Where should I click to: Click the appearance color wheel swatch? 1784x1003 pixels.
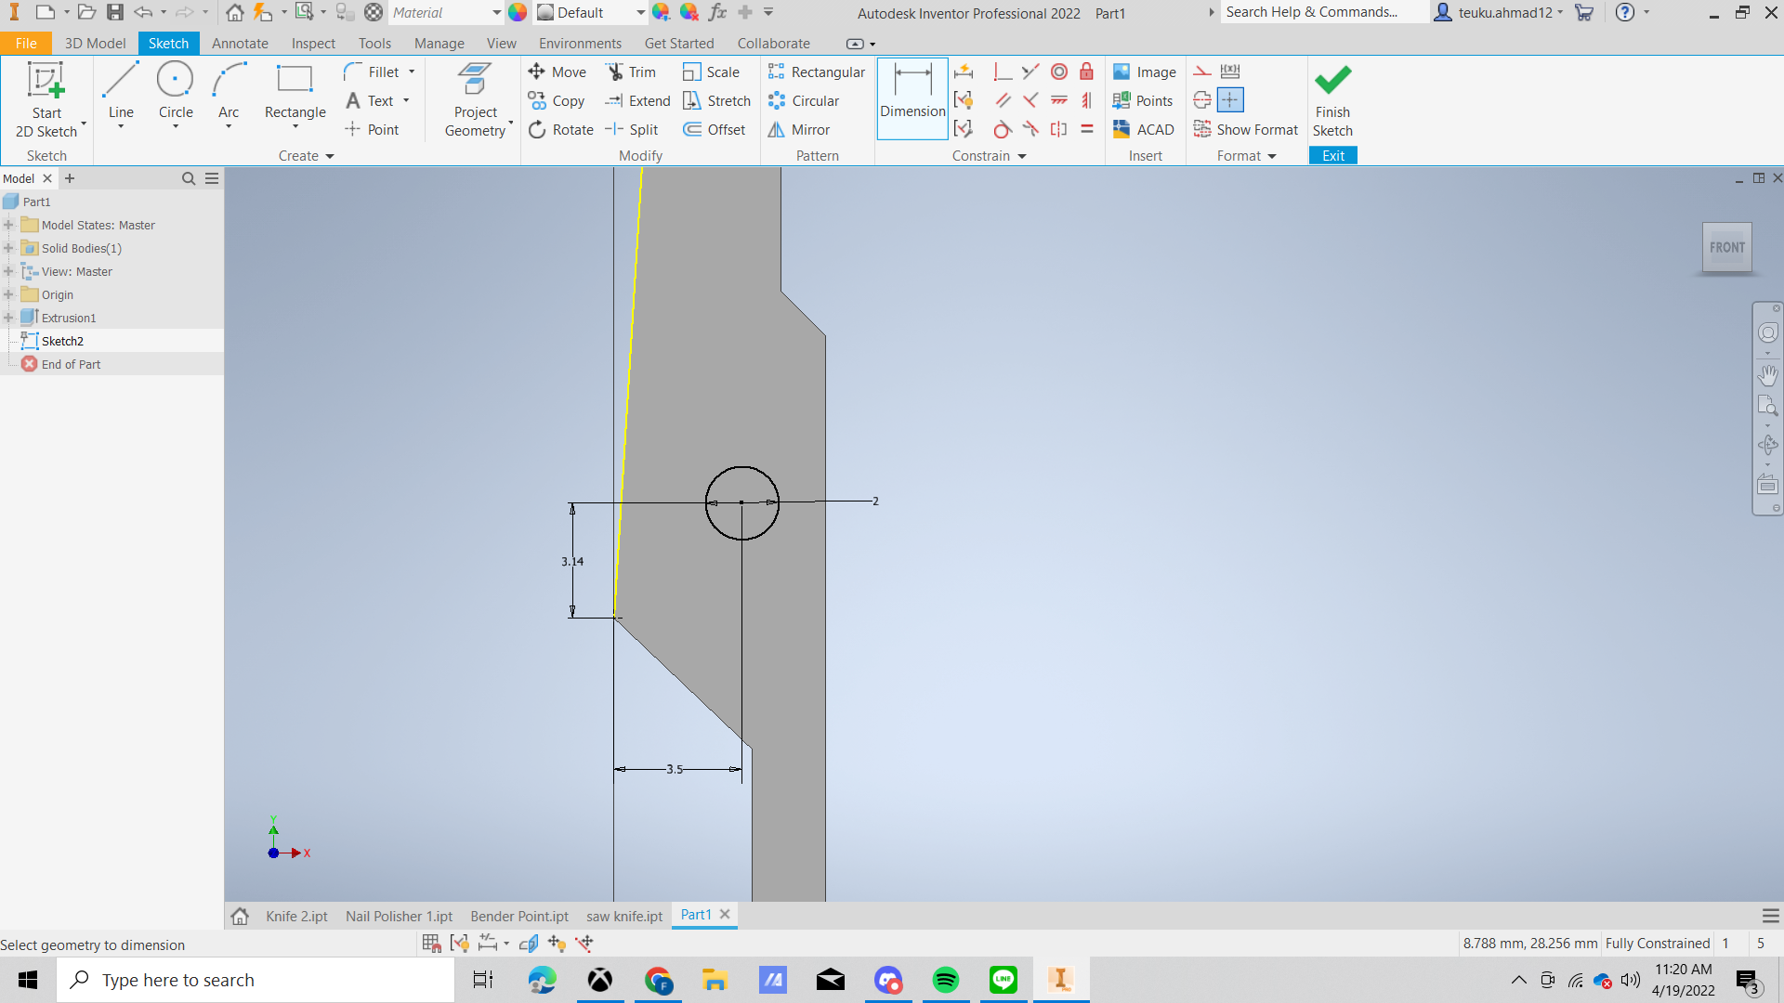click(x=518, y=13)
